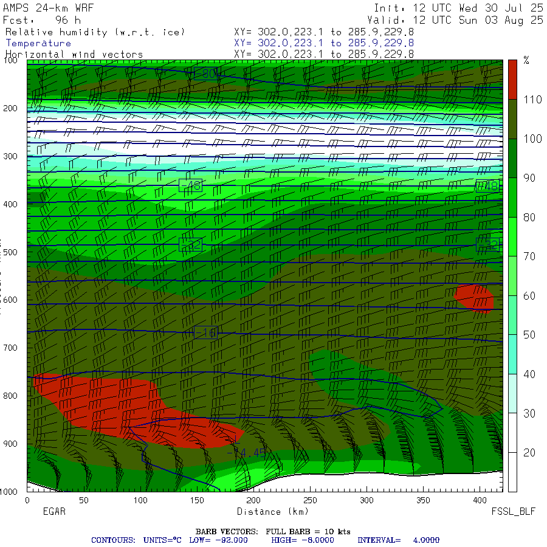
Task: Click the 0 distance axis tick label
Action: click(27, 500)
